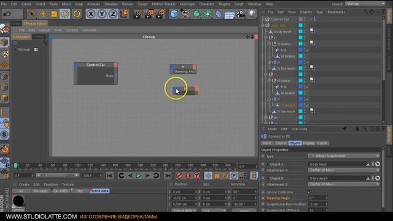The width and height of the screenshot is (393, 221).
Task: Select fr tire mesh object
Action: [286, 68]
